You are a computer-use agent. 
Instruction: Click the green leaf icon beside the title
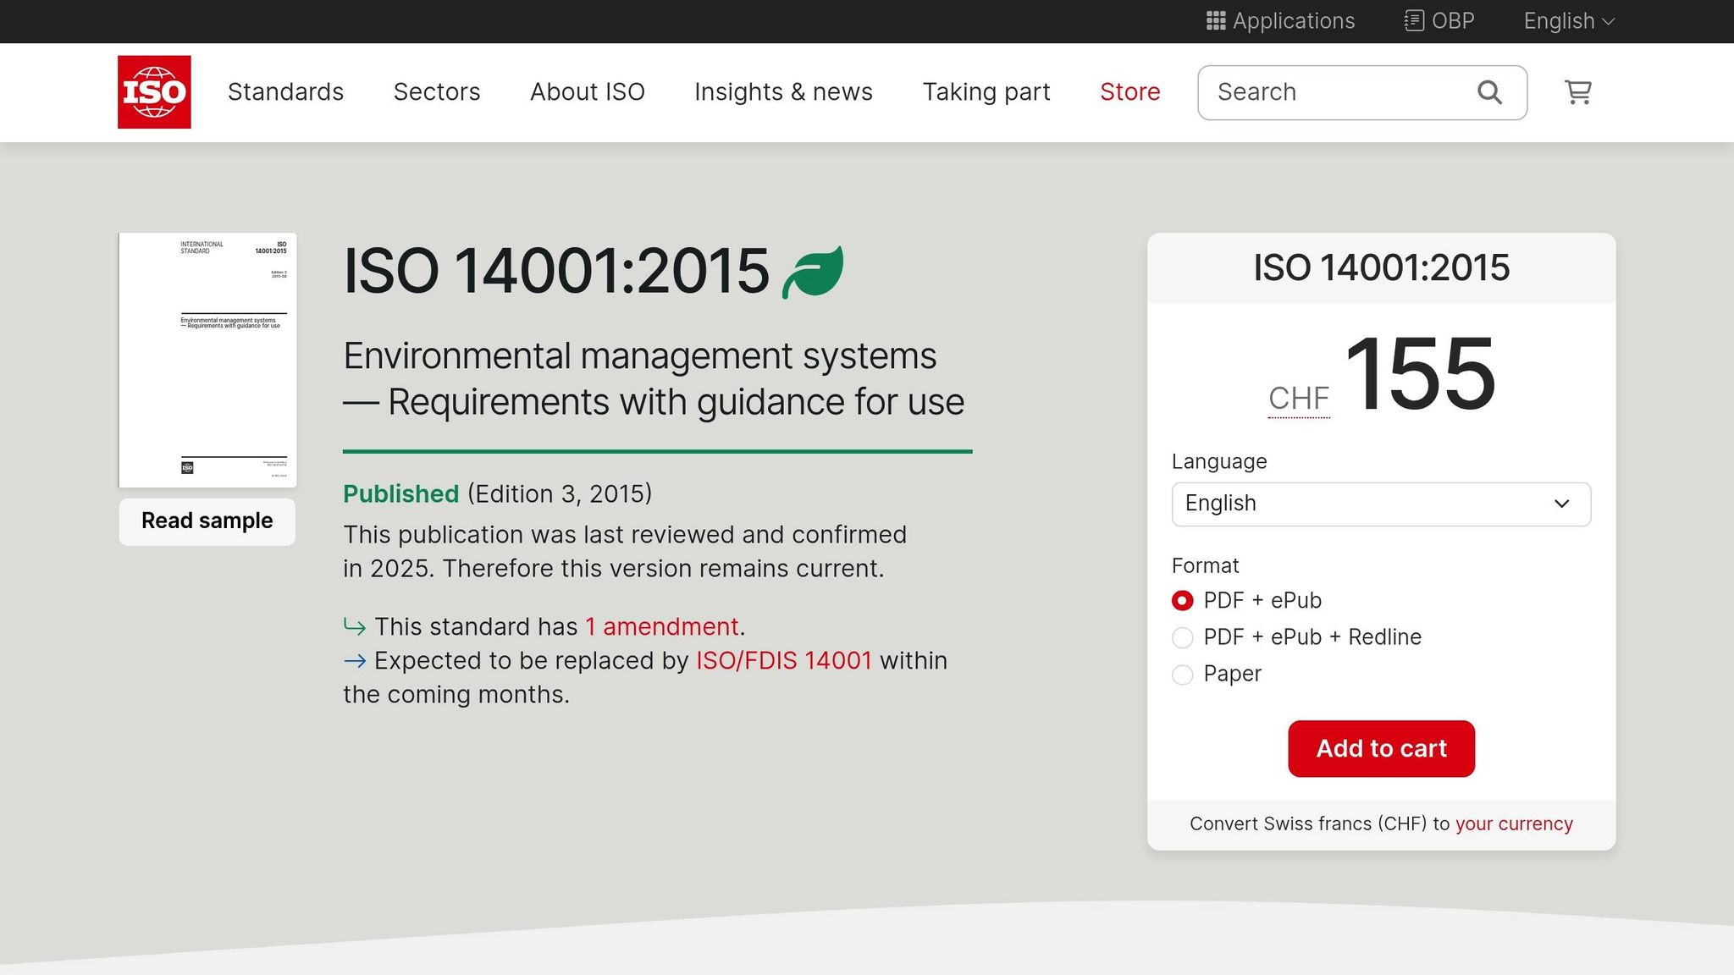814,271
